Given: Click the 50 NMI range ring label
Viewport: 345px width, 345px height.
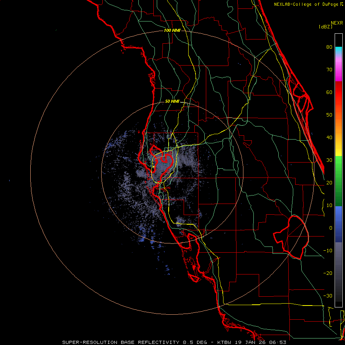Looking at the screenshot, I should [172, 102].
